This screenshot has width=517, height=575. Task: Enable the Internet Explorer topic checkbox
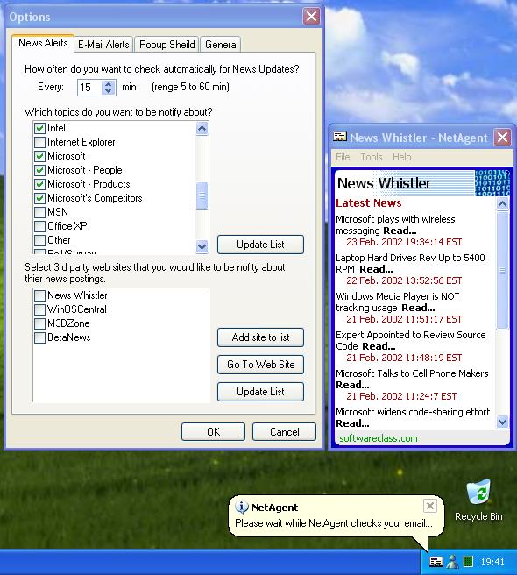click(39, 142)
